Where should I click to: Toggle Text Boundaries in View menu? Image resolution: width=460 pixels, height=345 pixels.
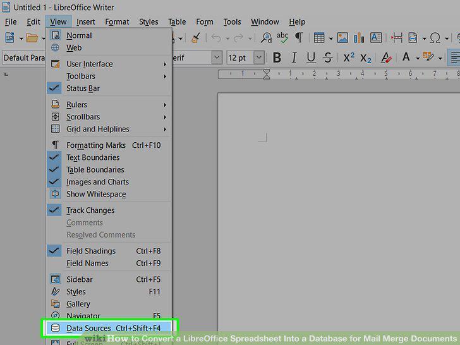pyautogui.click(x=109, y=157)
